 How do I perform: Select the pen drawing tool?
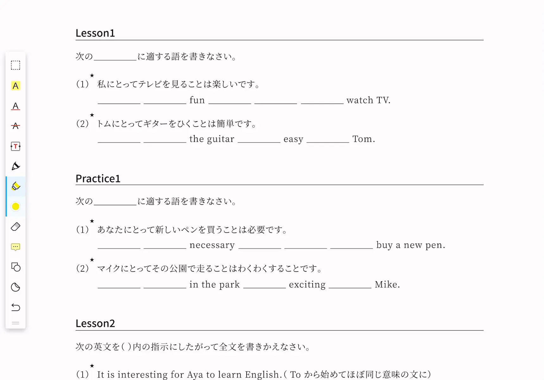16,166
